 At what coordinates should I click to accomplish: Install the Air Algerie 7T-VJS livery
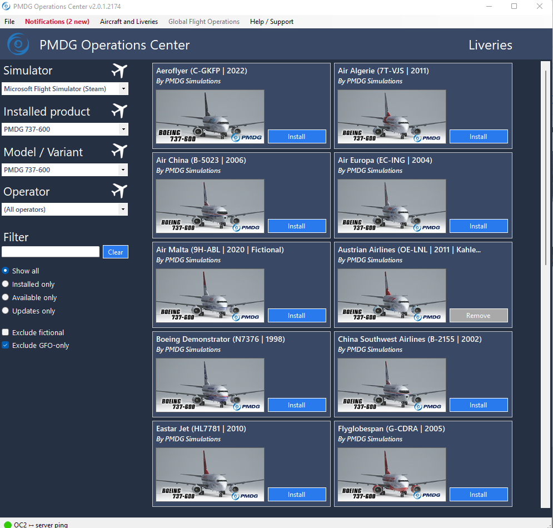click(478, 137)
